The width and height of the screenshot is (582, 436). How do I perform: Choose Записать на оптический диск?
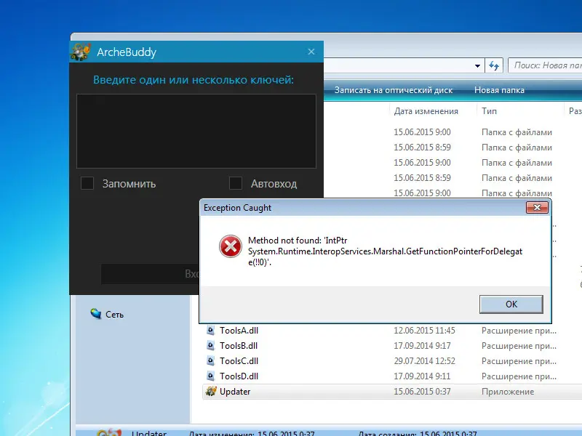click(x=393, y=90)
